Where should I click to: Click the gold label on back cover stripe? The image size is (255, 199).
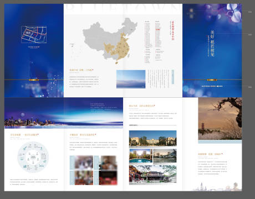coord(34,80)
